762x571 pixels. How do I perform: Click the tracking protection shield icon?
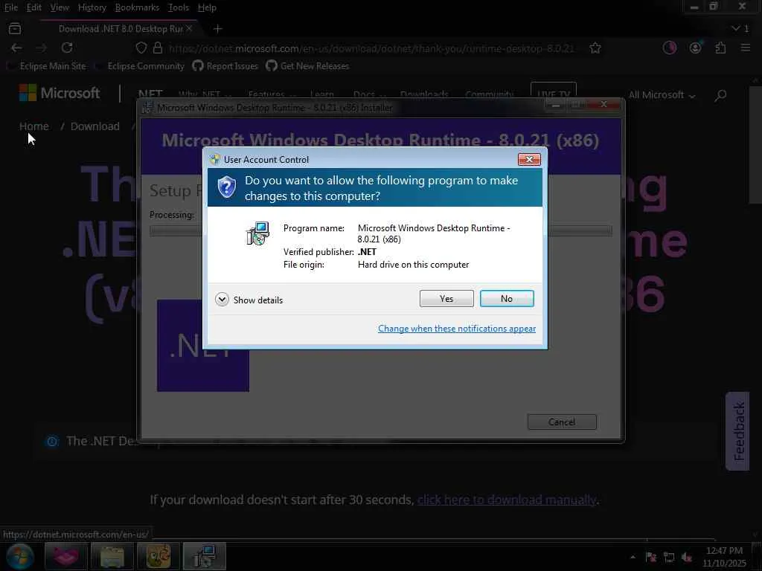[141, 48]
